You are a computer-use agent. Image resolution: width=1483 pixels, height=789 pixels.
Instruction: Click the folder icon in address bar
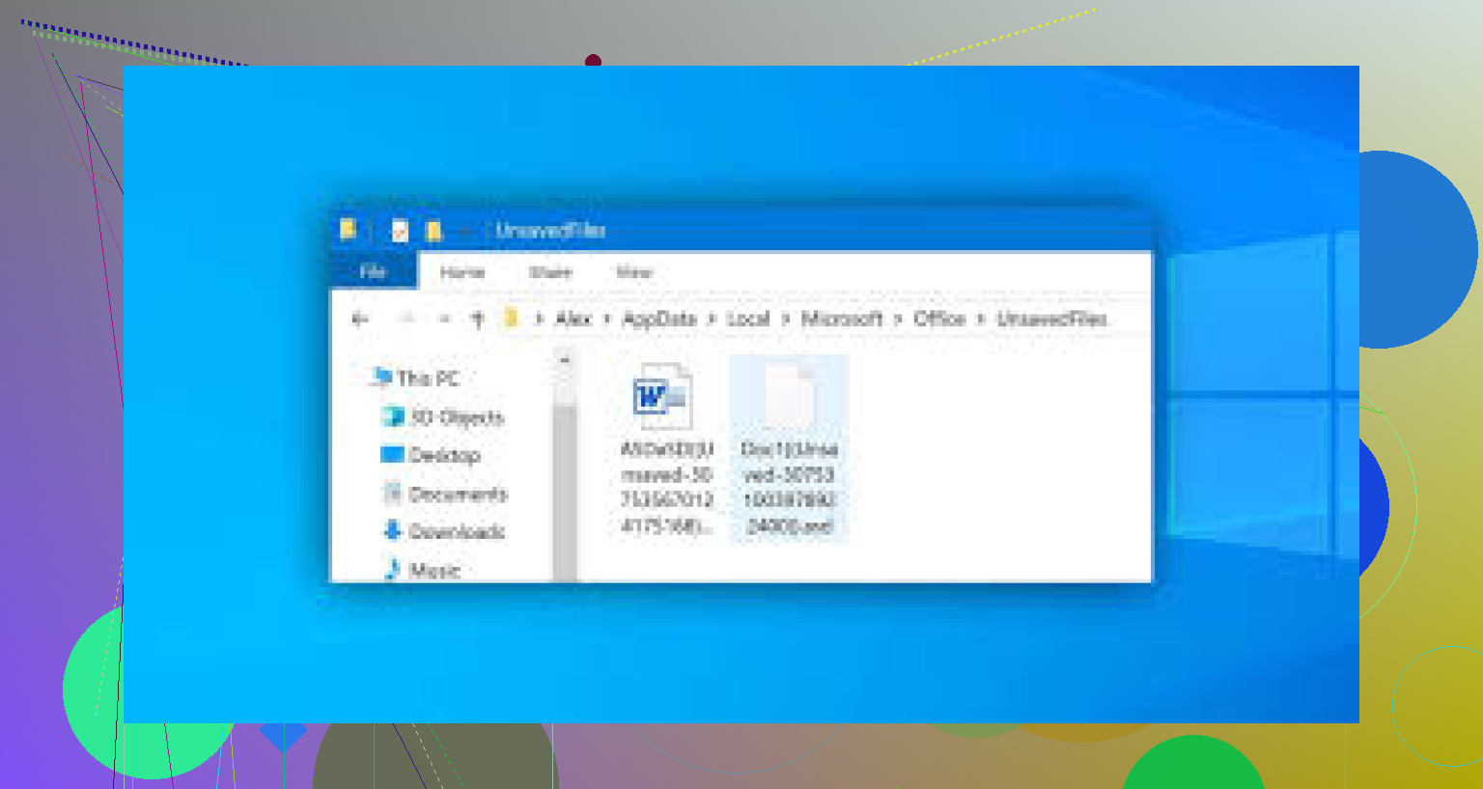512,319
